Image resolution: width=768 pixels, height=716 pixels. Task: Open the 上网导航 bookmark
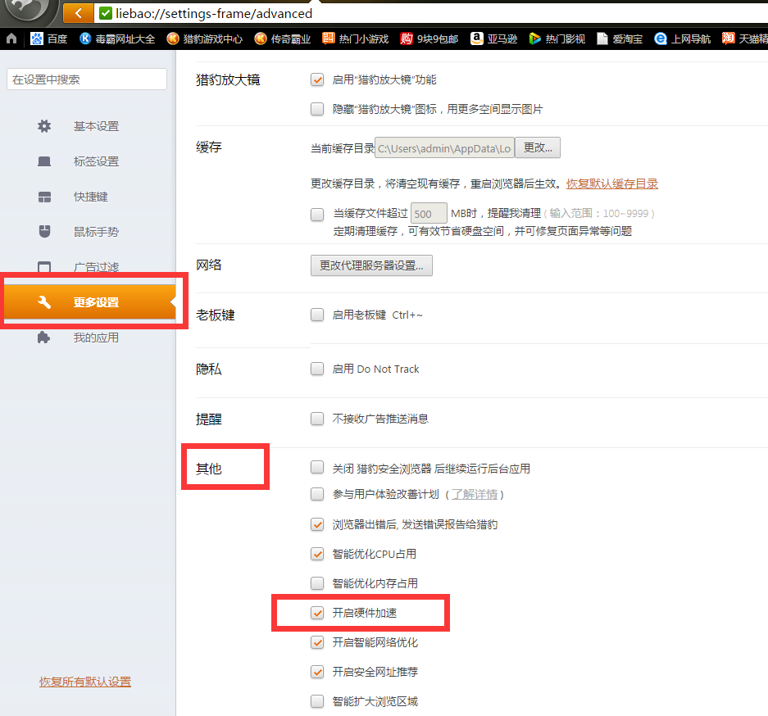tap(684, 39)
